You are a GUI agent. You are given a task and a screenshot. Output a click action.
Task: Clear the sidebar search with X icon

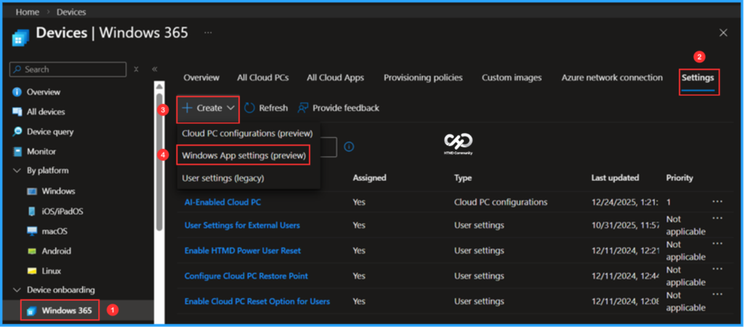pos(136,69)
